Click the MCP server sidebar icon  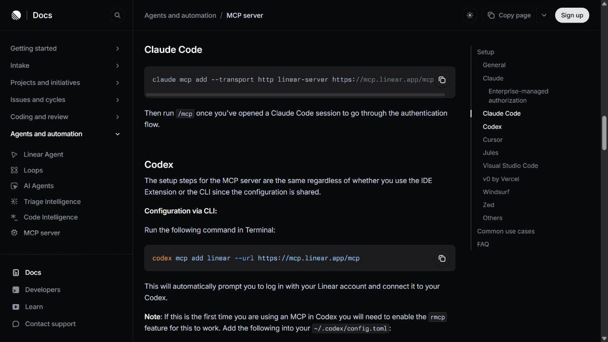click(x=14, y=233)
